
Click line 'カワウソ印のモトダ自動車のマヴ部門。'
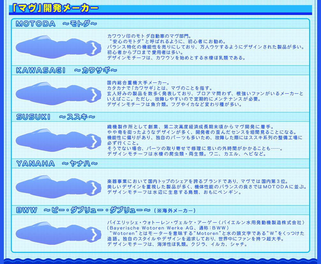click(x=150, y=36)
